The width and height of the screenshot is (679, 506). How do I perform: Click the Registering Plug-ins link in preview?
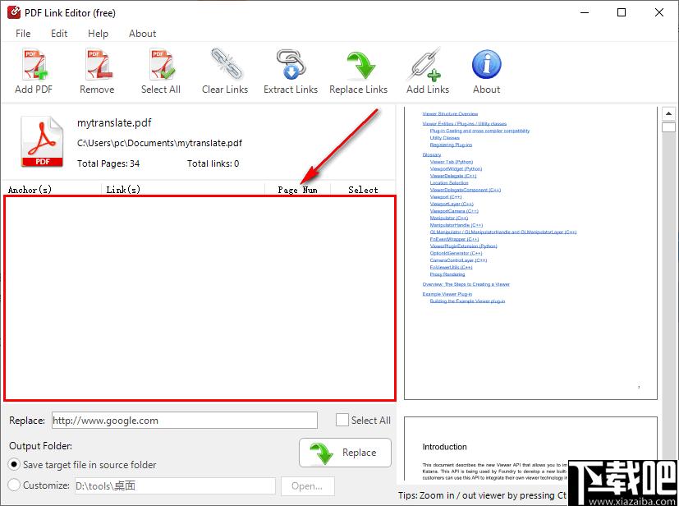[451, 145]
